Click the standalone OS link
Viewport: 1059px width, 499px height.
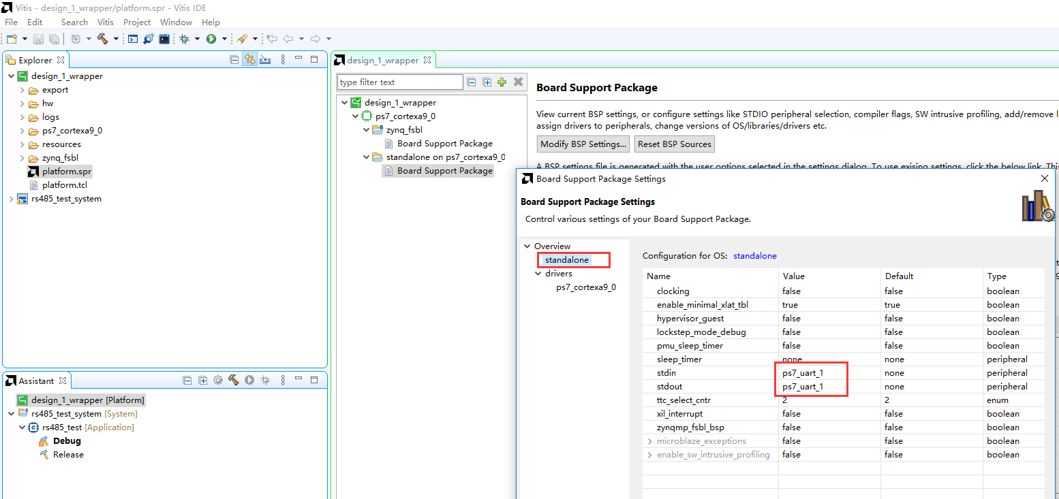(x=755, y=256)
